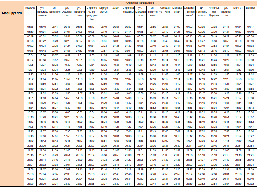Select 16:34 in the Вокзал column
This screenshot has width=260, height=190.
click(x=250, y=113)
